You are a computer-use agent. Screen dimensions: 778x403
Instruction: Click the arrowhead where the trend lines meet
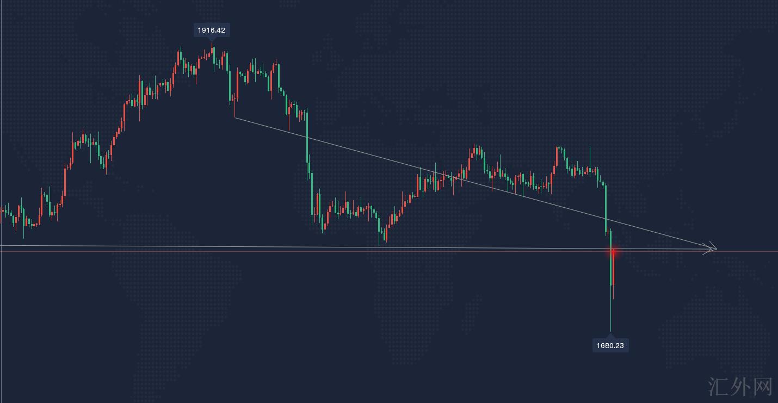[712, 249]
